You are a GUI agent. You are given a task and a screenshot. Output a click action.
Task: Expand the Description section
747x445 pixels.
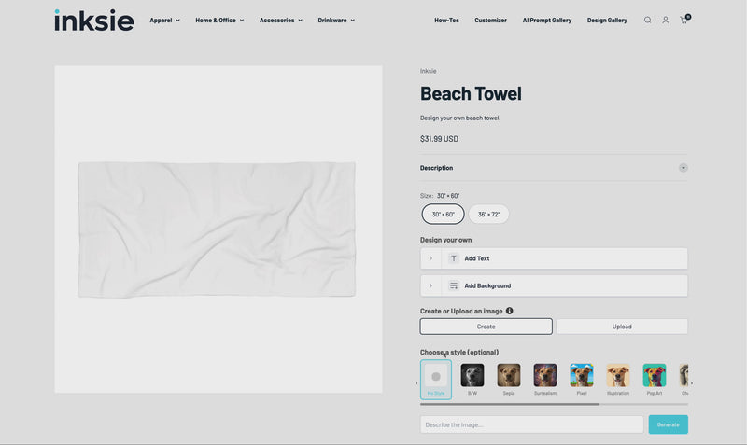coord(683,168)
